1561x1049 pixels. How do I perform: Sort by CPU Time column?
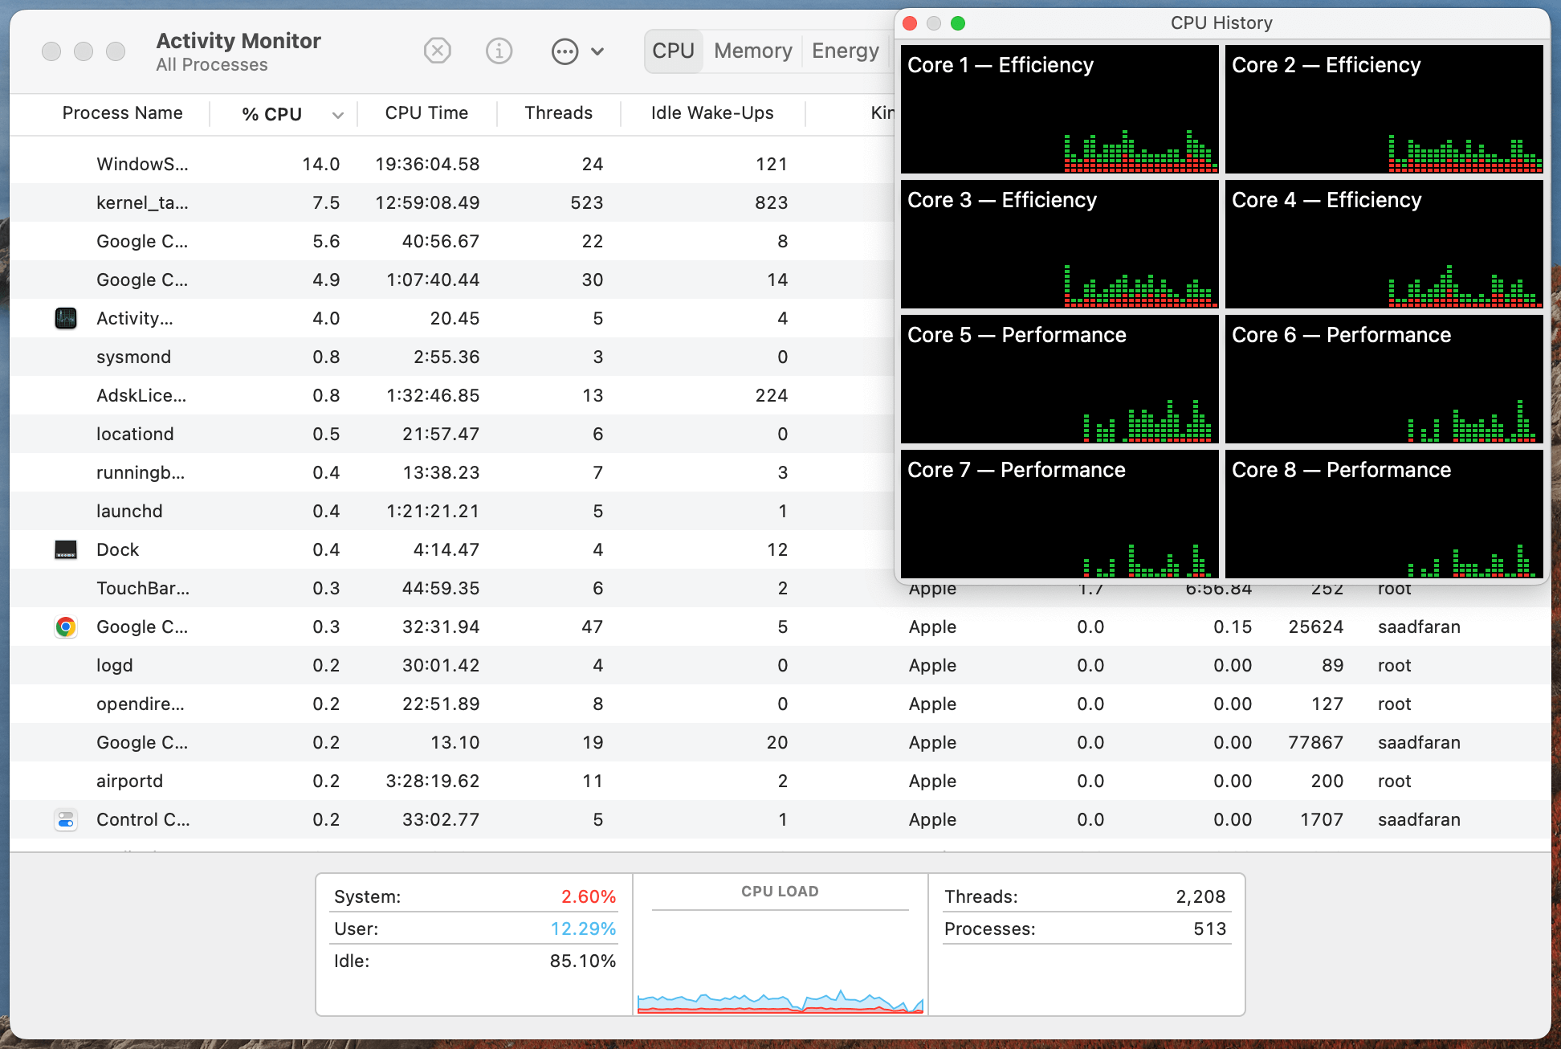click(426, 113)
